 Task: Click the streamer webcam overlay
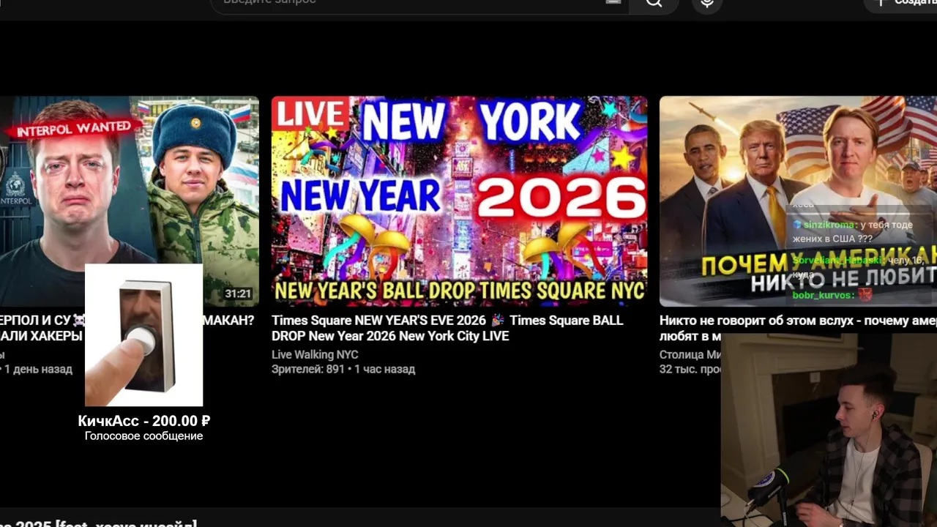pyautogui.click(x=829, y=430)
